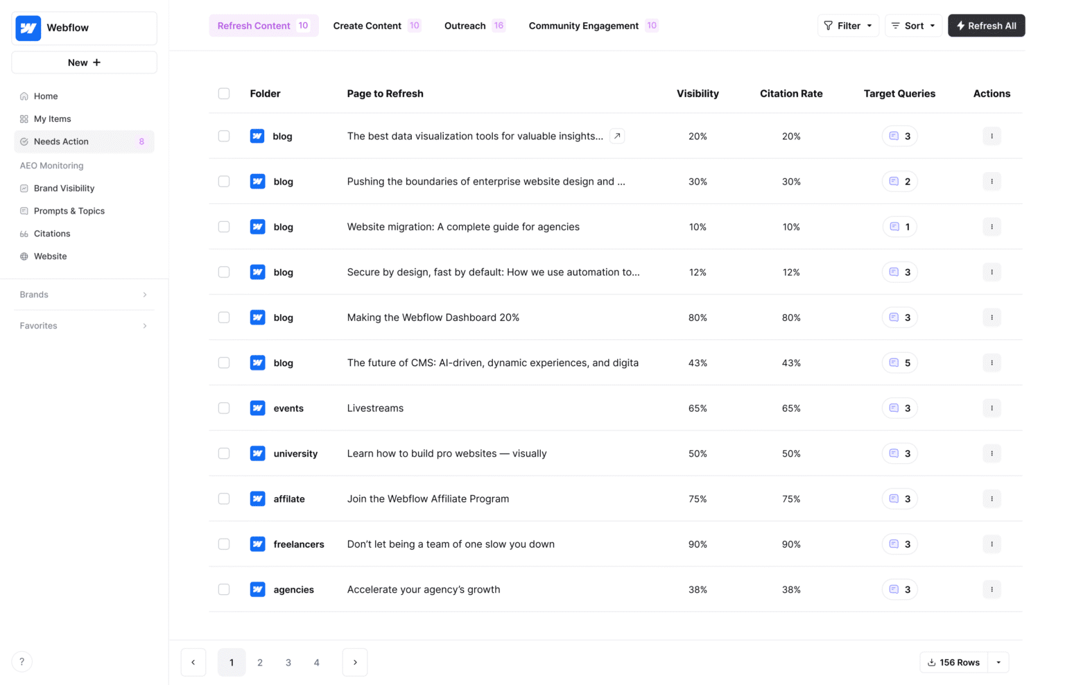1065x685 pixels.
Task: Open the Needs Action view
Action: pos(62,141)
